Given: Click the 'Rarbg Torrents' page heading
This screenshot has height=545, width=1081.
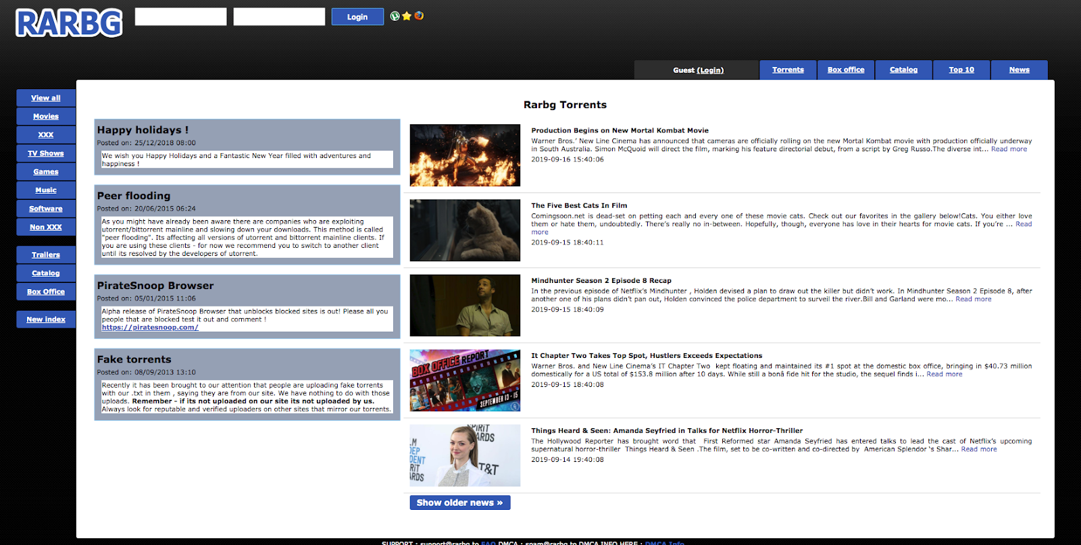Looking at the screenshot, I should tap(565, 105).
